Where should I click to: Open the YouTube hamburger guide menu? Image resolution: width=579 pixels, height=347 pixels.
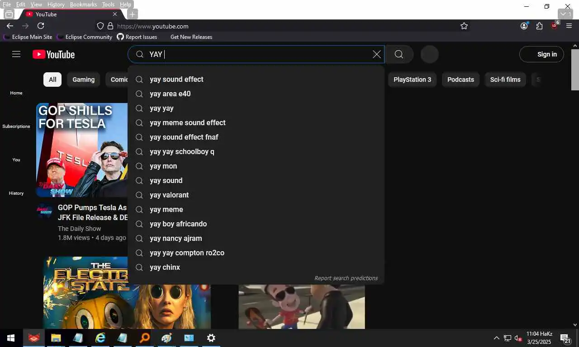tap(16, 54)
